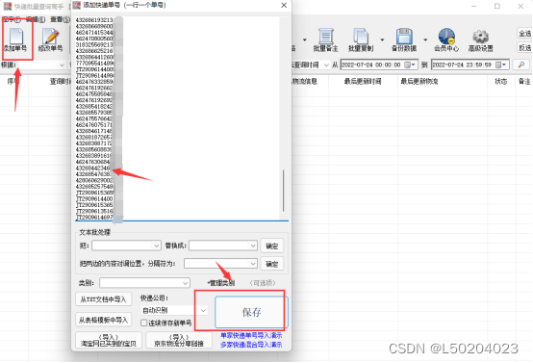Screen dimensions: 533x363
Task: Open 多家快递混合导入演示 link
Action: [x=251, y=345]
